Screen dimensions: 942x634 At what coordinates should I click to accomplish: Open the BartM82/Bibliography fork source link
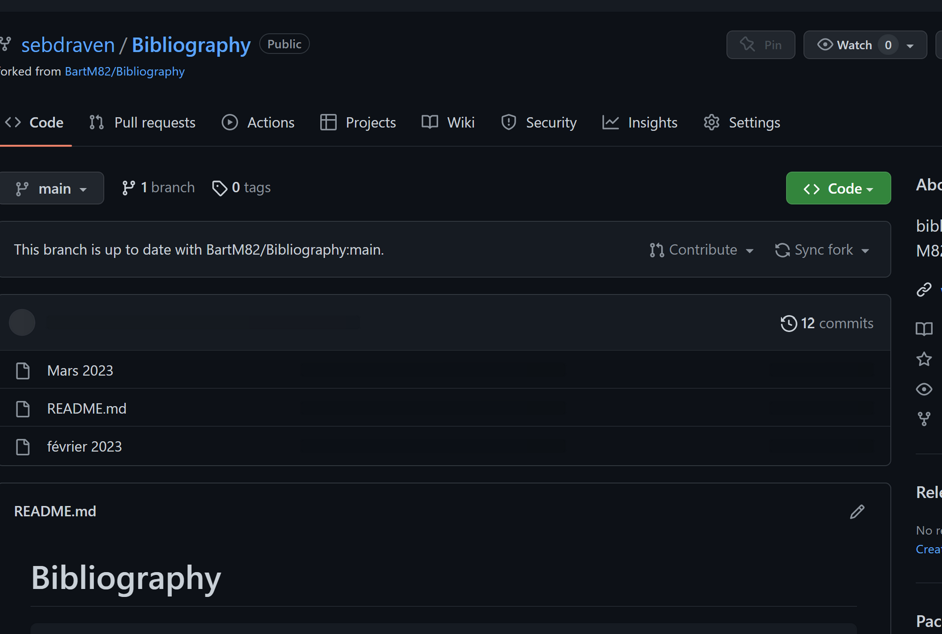pyautogui.click(x=125, y=72)
